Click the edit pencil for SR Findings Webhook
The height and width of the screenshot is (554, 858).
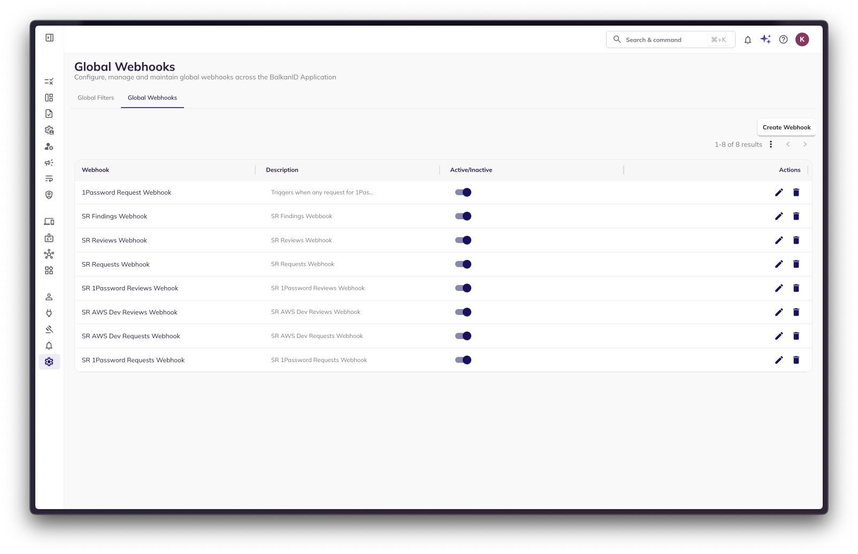[779, 216]
